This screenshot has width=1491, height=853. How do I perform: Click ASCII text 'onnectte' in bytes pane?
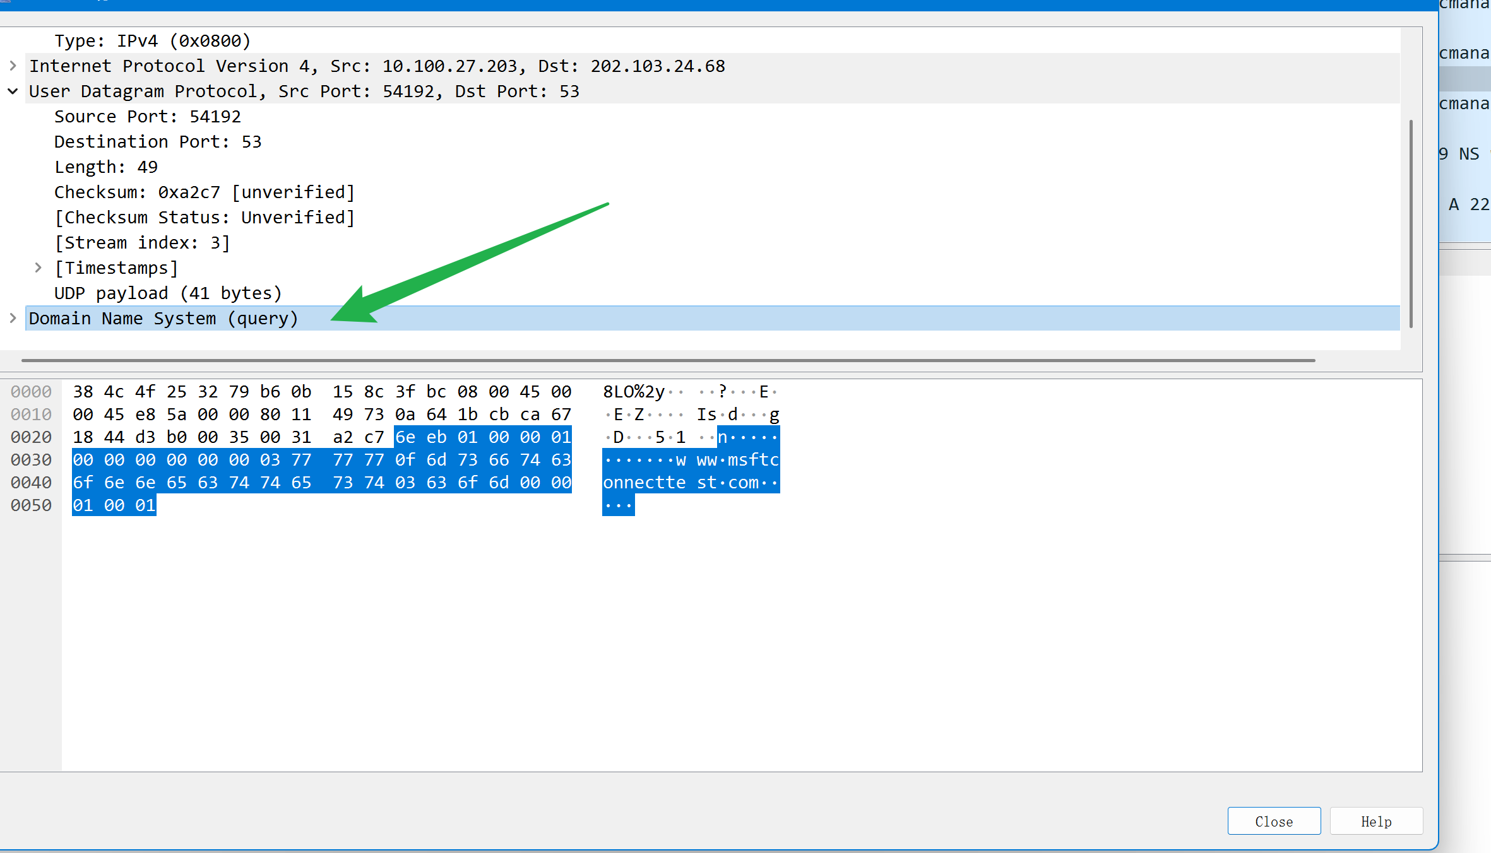point(645,483)
